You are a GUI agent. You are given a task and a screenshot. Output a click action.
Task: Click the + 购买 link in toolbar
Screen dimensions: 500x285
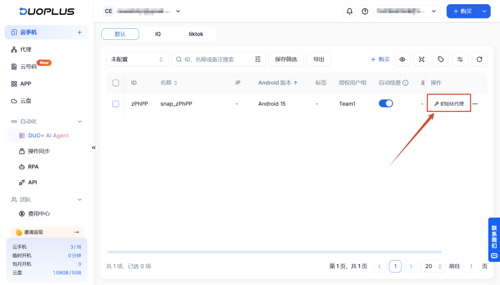point(380,59)
